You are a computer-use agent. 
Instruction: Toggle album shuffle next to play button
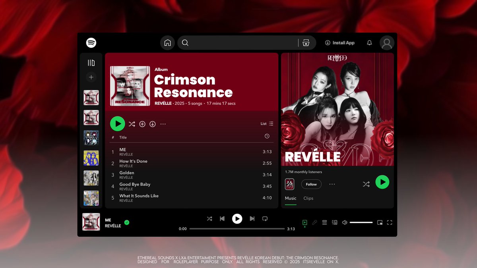tap(132, 124)
